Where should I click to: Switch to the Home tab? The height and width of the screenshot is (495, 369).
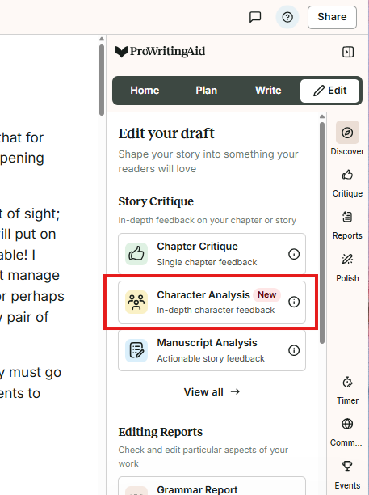tap(145, 91)
